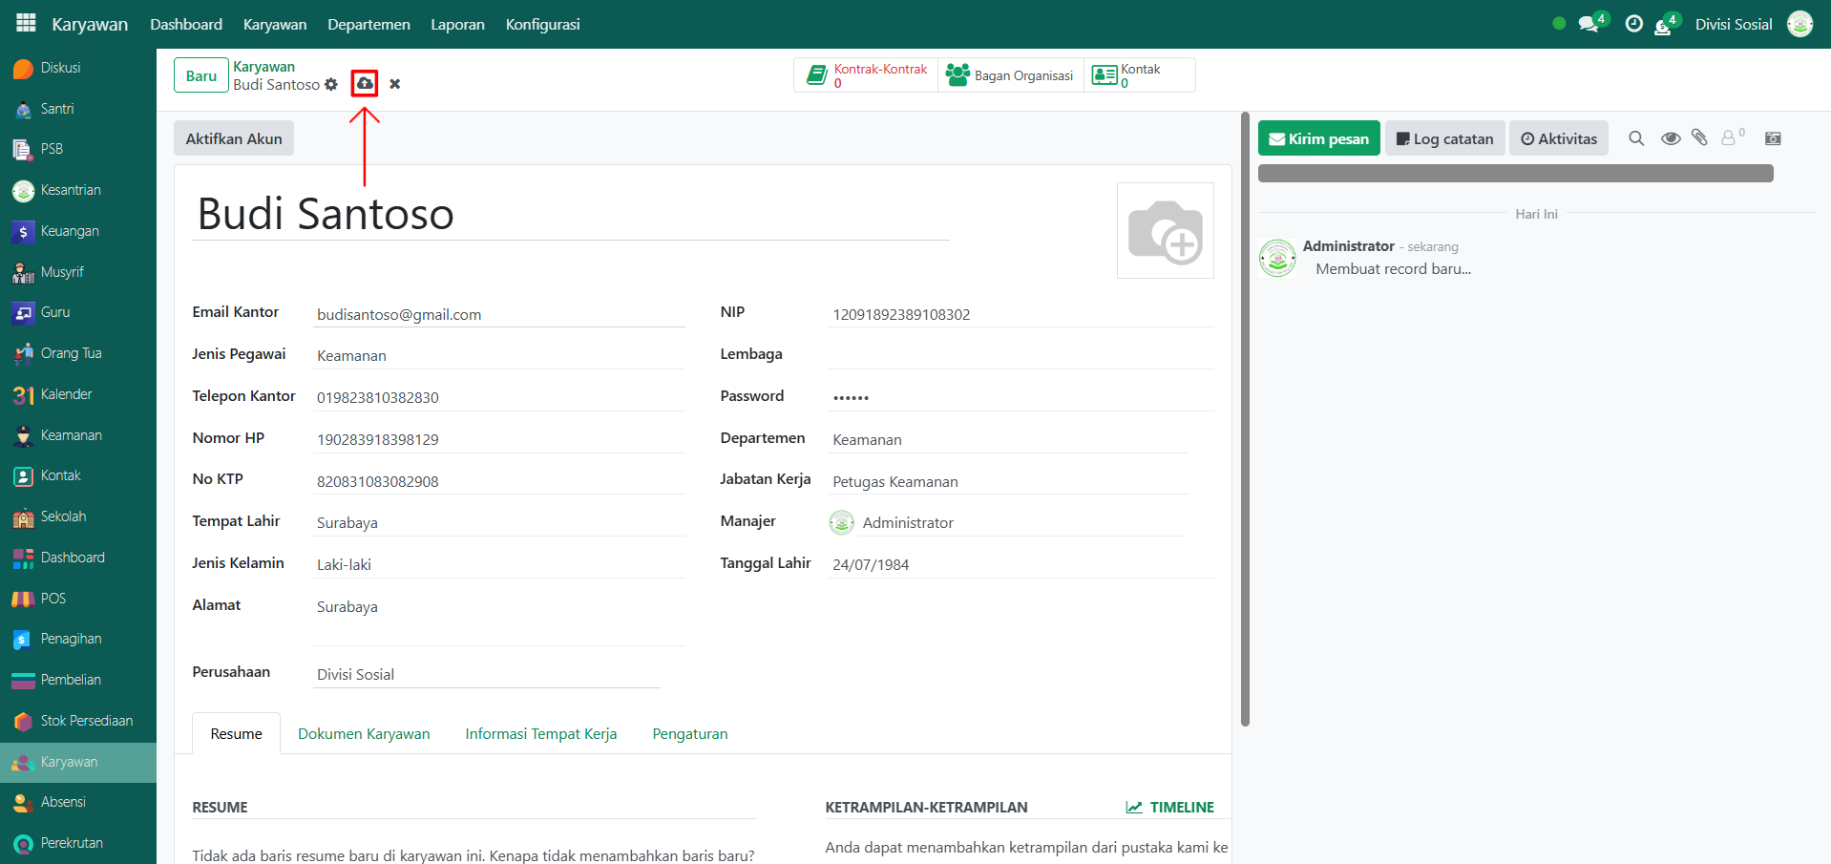Open the clock activities icon in the top bar
Viewport: 1831px width, 864px height.
(x=1634, y=24)
